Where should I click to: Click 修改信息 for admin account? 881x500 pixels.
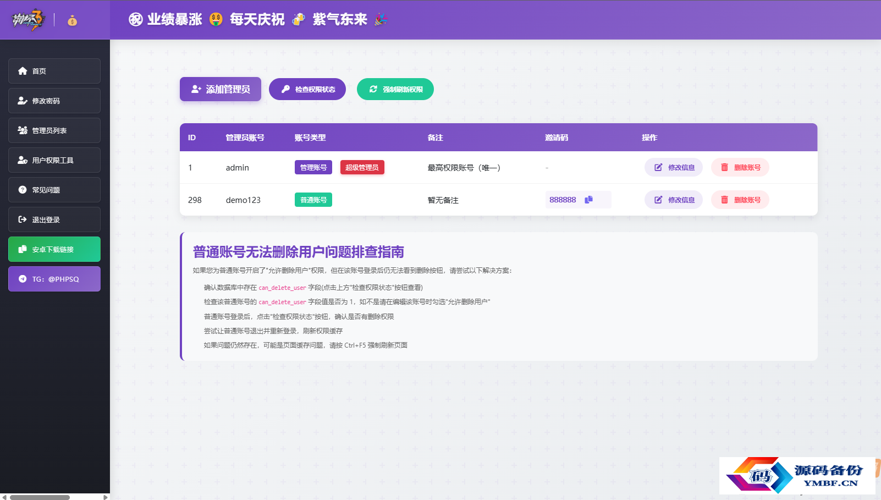(674, 167)
